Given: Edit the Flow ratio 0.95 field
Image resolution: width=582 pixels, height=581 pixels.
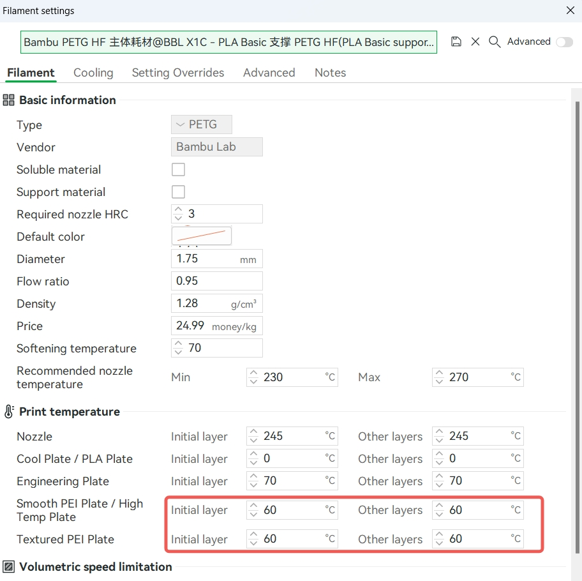Looking at the screenshot, I should pyautogui.click(x=217, y=281).
